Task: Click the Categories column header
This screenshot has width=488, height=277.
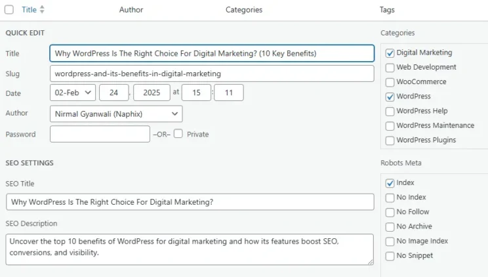Action: 244,10
